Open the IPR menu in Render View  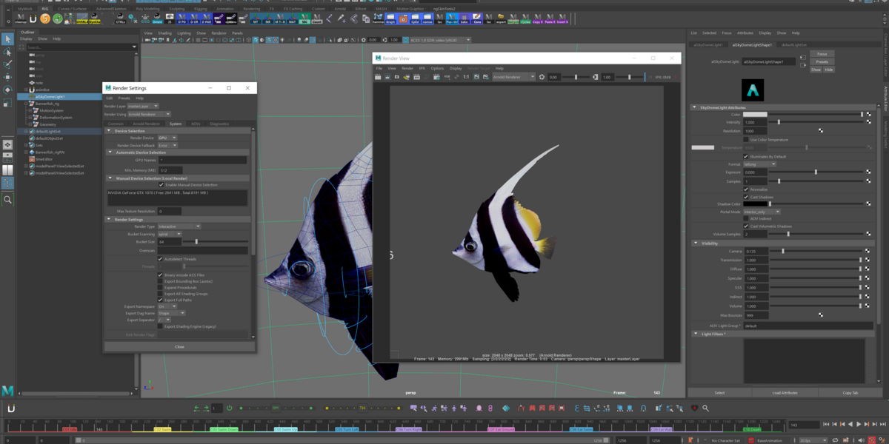(422, 68)
